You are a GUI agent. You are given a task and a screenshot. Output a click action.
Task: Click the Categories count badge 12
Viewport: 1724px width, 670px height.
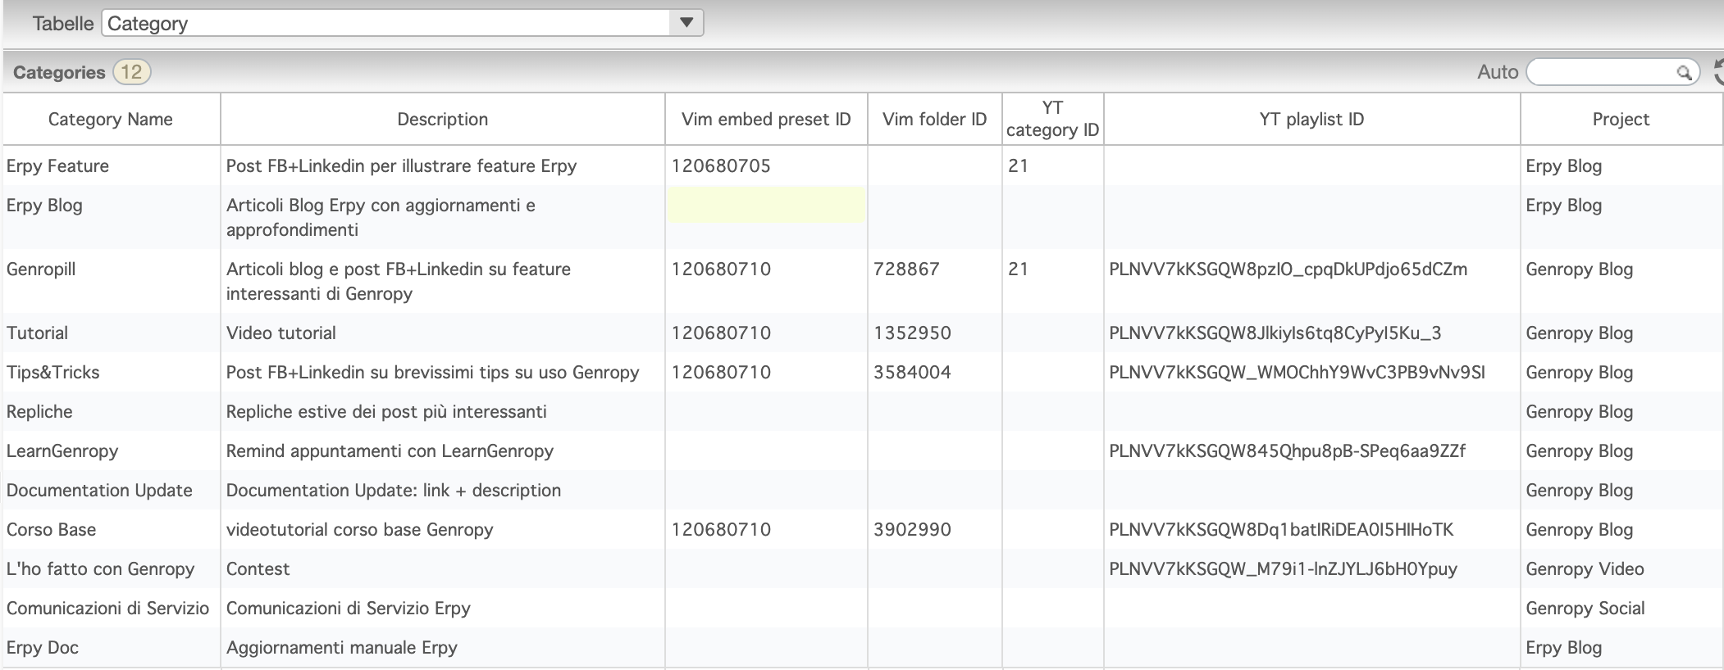click(131, 72)
